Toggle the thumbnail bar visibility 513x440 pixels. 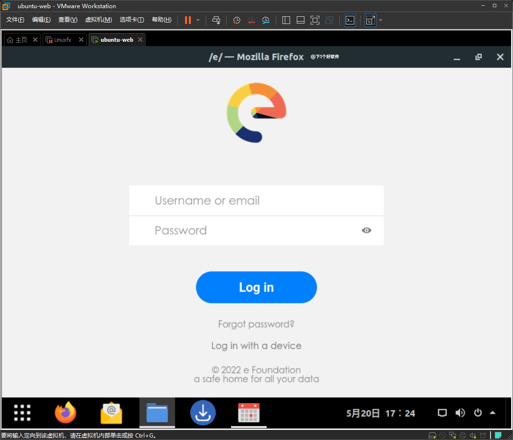click(300, 20)
